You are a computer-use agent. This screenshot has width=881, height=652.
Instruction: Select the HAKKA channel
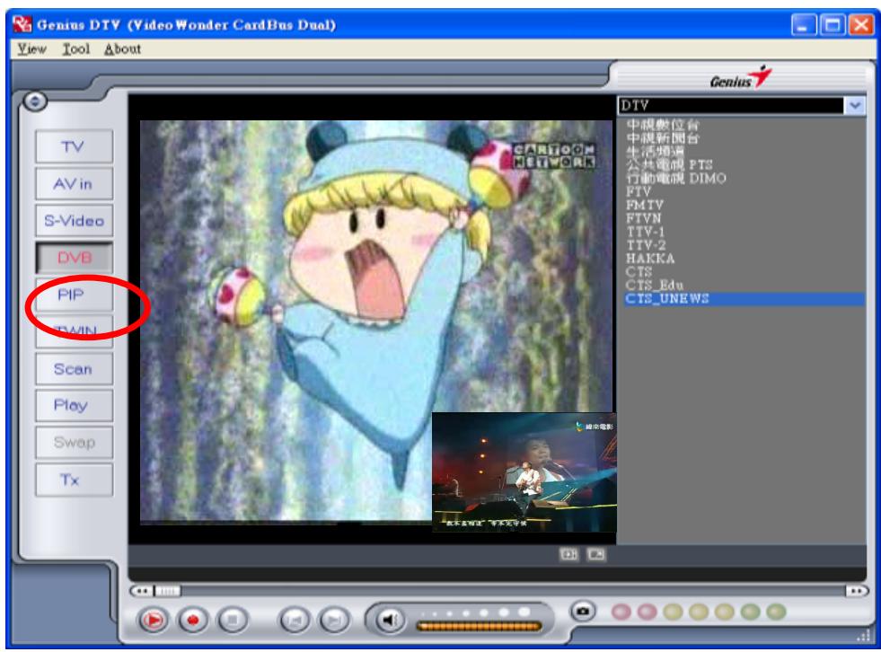click(650, 258)
